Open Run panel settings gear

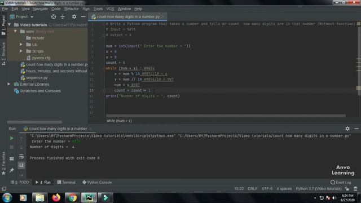point(347,129)
